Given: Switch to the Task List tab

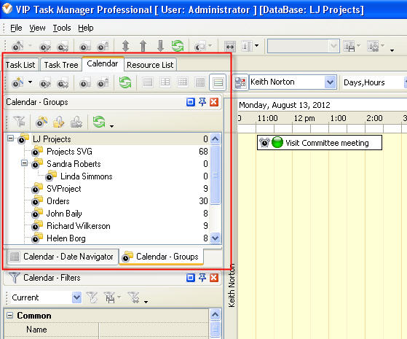Looking at the screenshot, I should click(20, 65).
